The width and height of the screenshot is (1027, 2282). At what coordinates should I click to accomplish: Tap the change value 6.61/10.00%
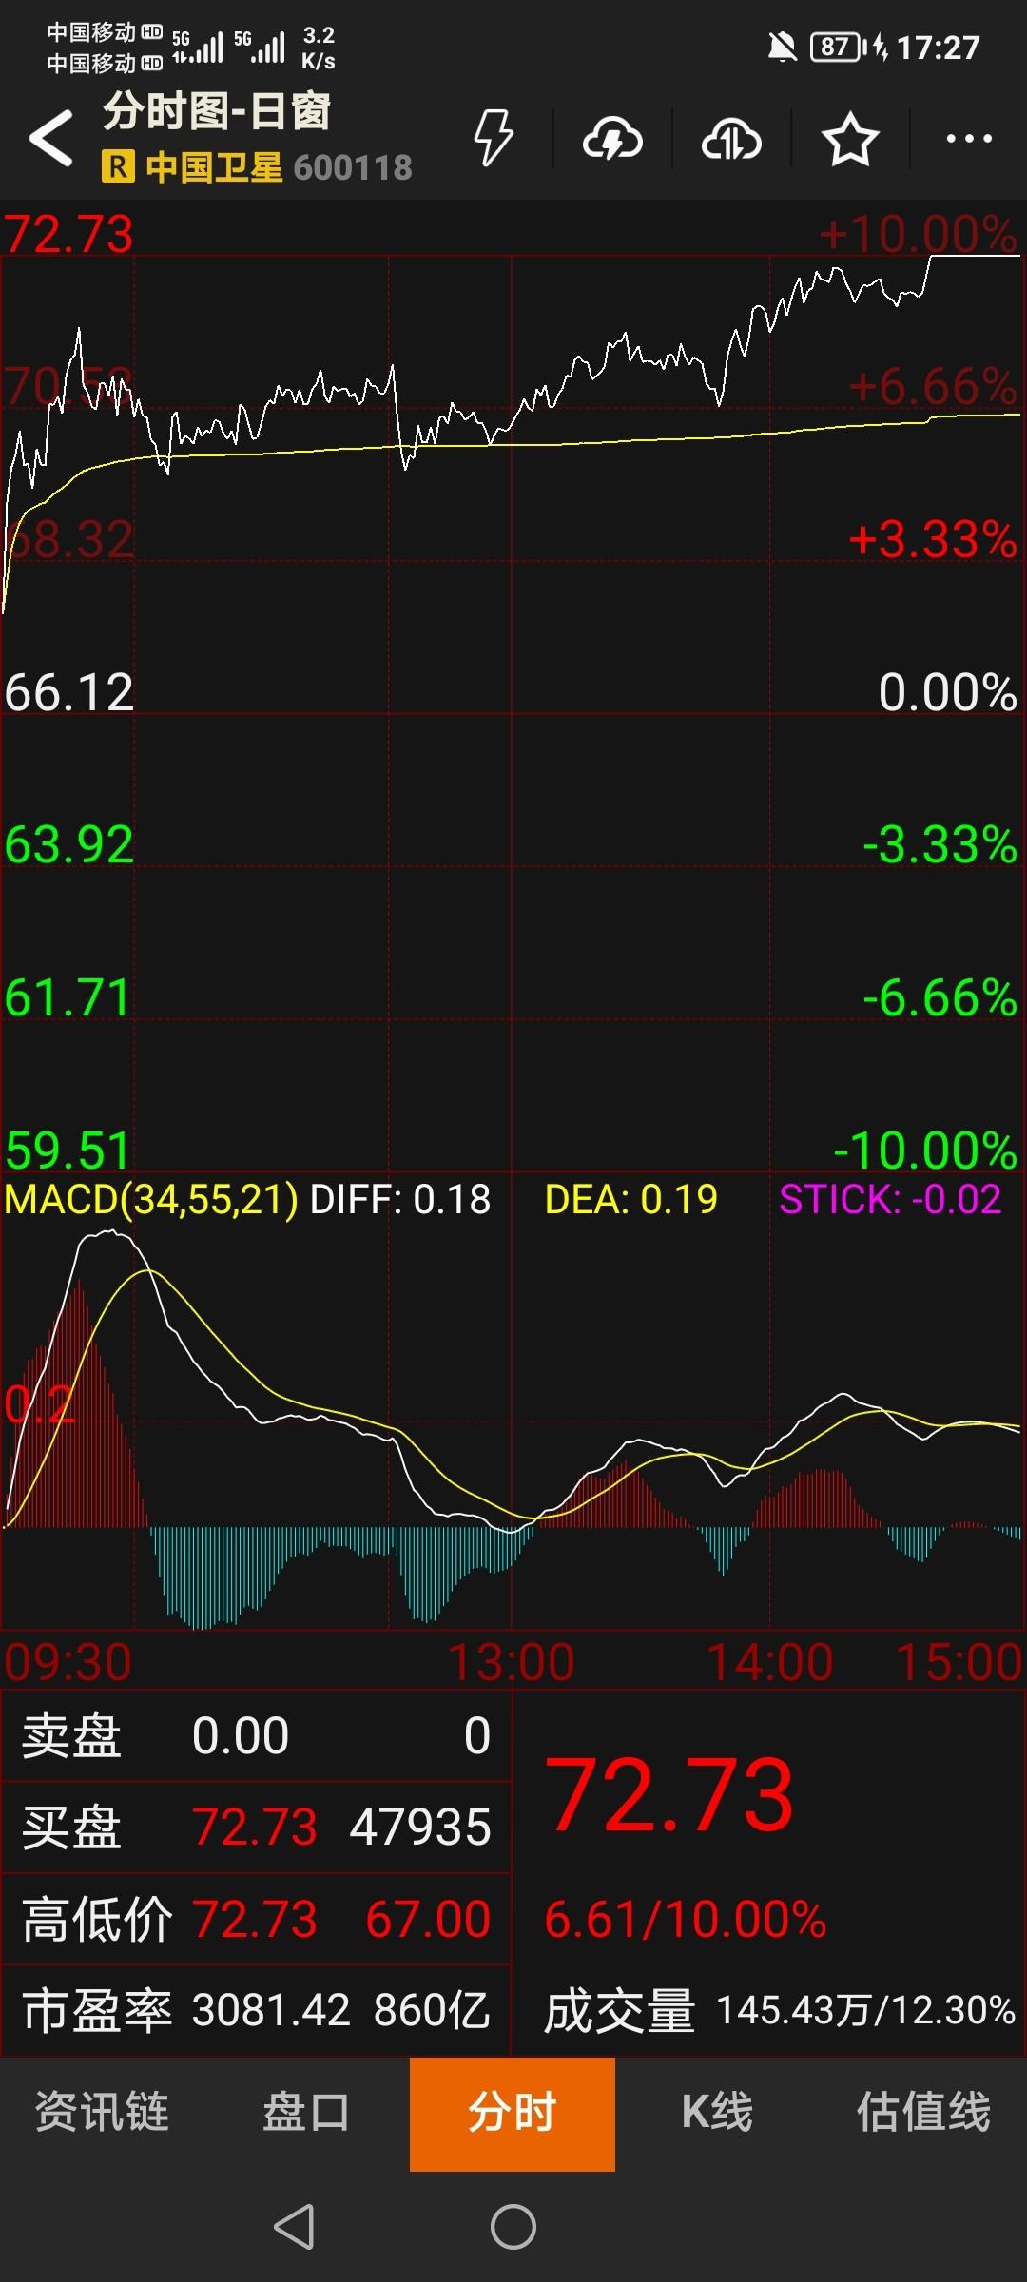point(685,1919)
